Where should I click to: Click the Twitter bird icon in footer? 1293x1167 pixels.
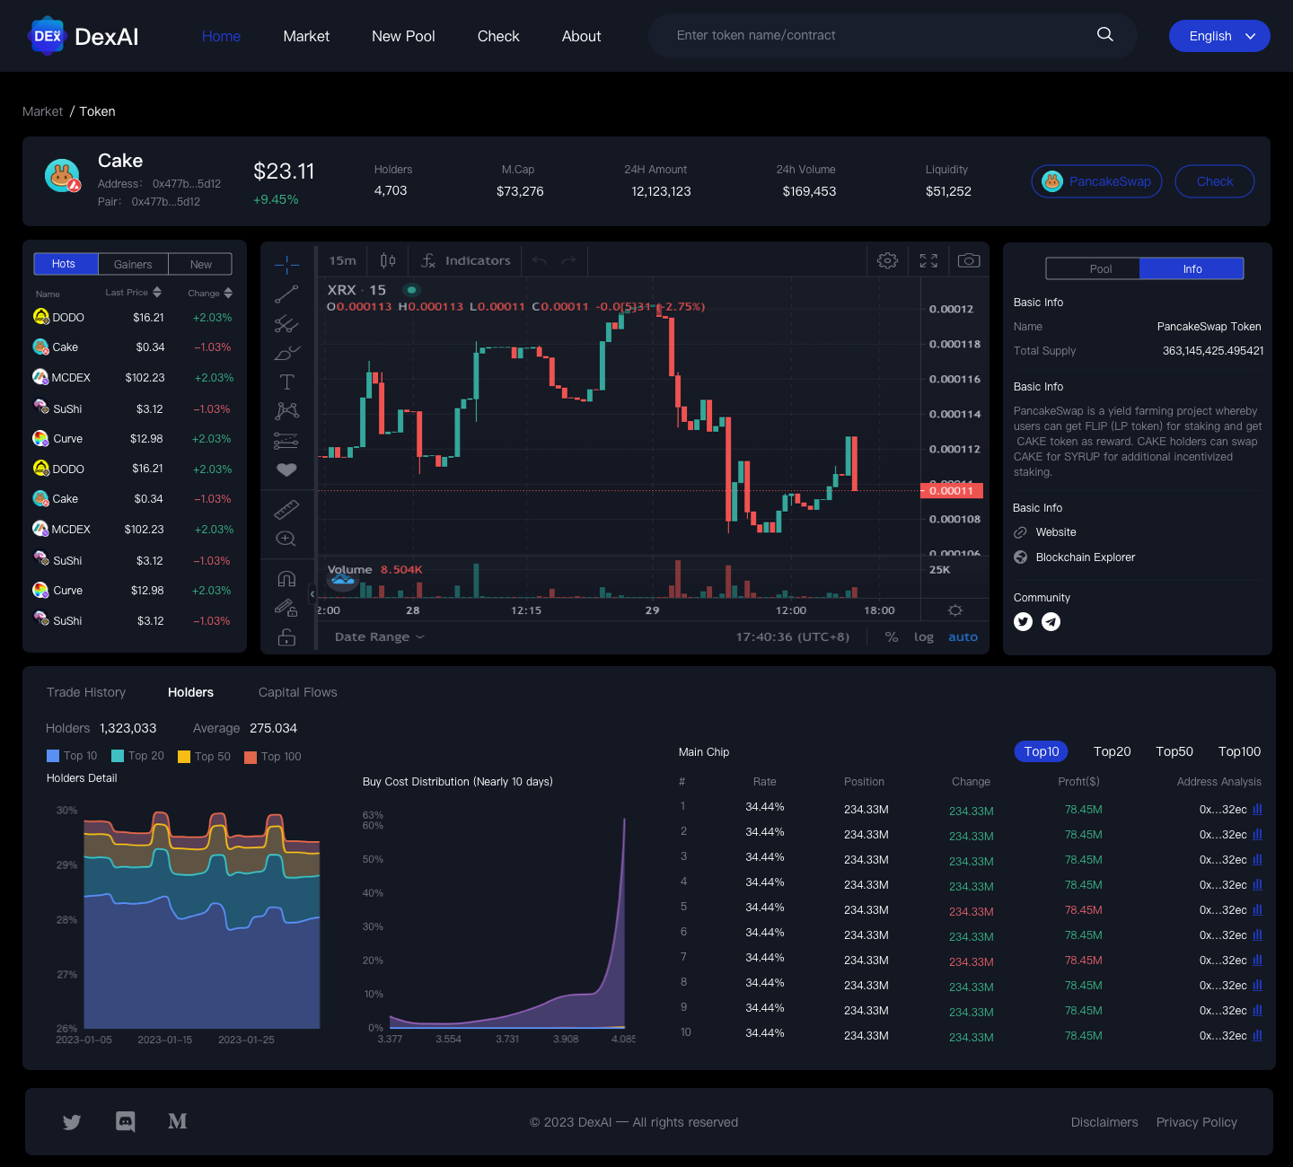pyautogui.click(x=72, y=1122)
